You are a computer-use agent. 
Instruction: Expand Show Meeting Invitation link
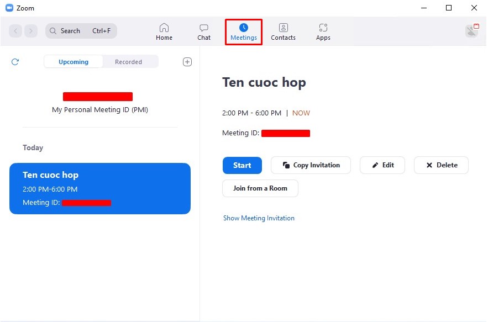click(x=259, y=218)
